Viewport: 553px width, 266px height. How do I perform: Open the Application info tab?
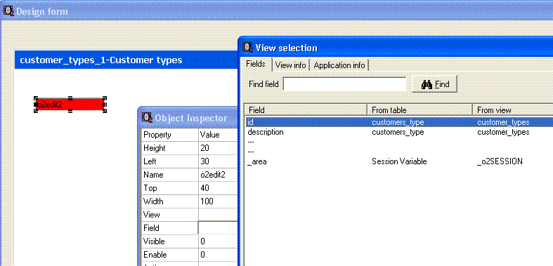339,65
